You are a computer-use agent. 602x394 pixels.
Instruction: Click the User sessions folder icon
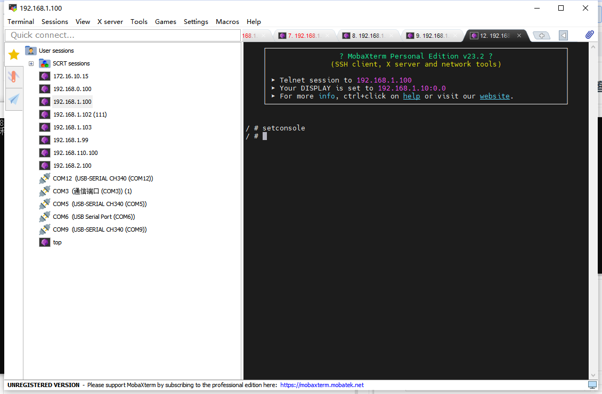pyautogui.click(x=31, y=50)
